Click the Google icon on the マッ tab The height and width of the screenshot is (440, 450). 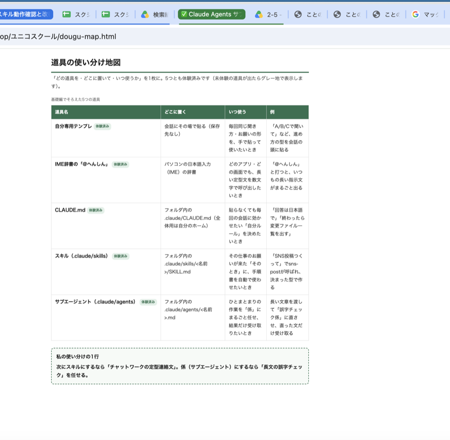click(415, 14)
